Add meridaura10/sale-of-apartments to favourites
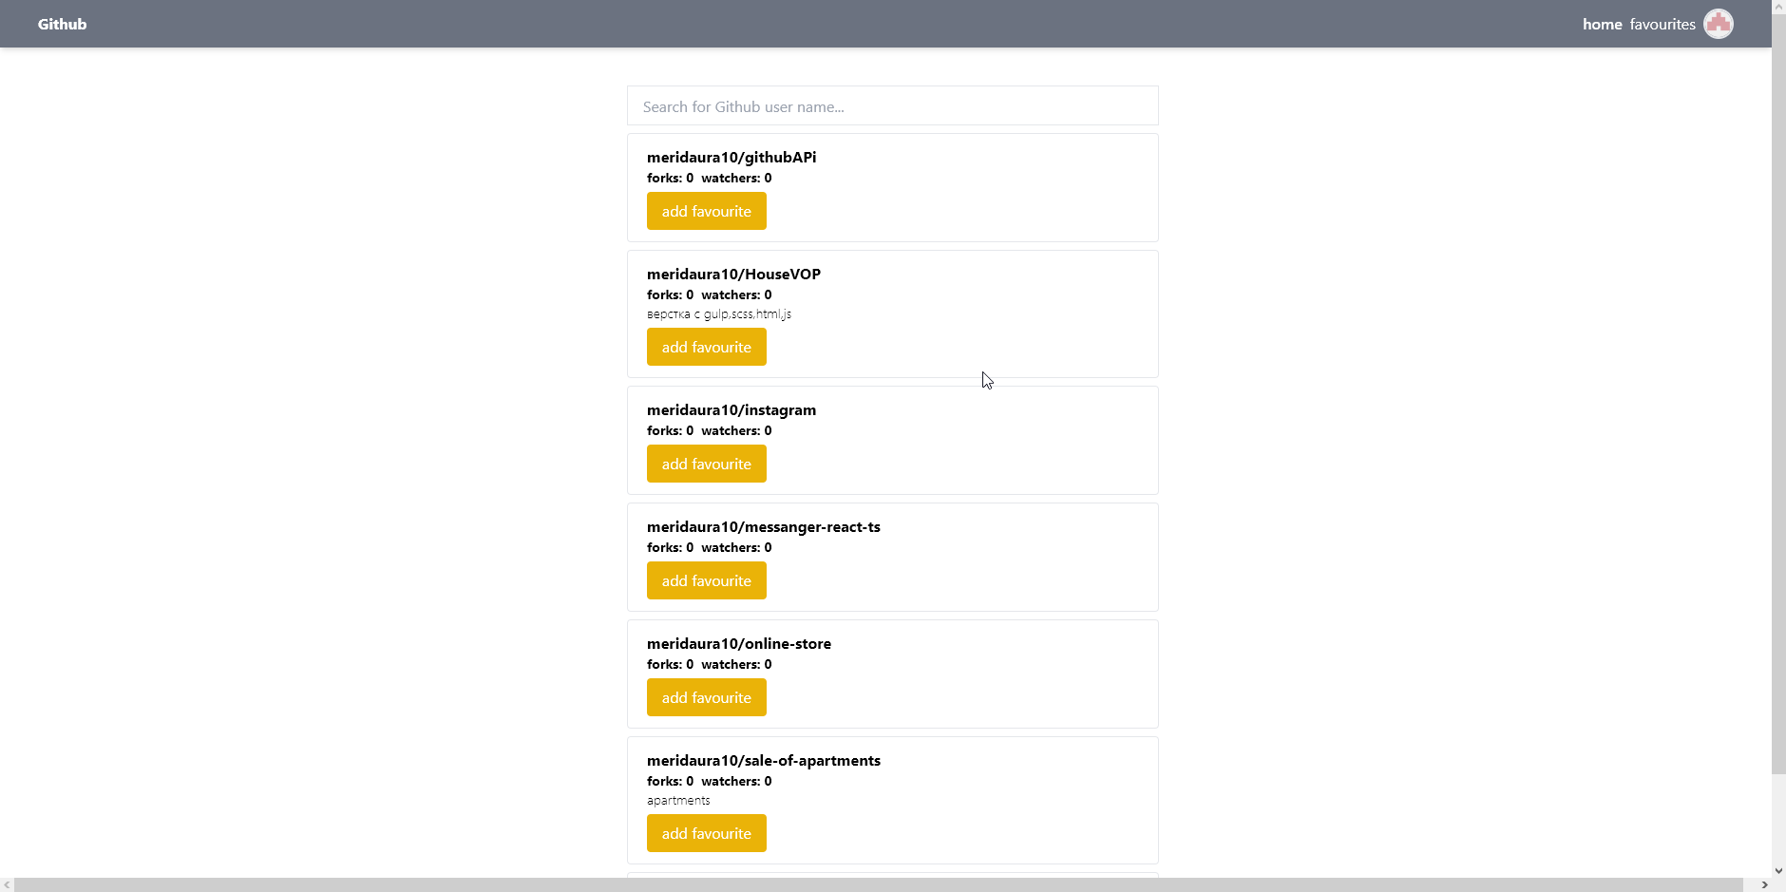This screenshot has height=892, width=1786. pyautogui.click(x=707, y=833)
